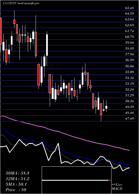Select the 61.74 price axis label

[130, 31]
